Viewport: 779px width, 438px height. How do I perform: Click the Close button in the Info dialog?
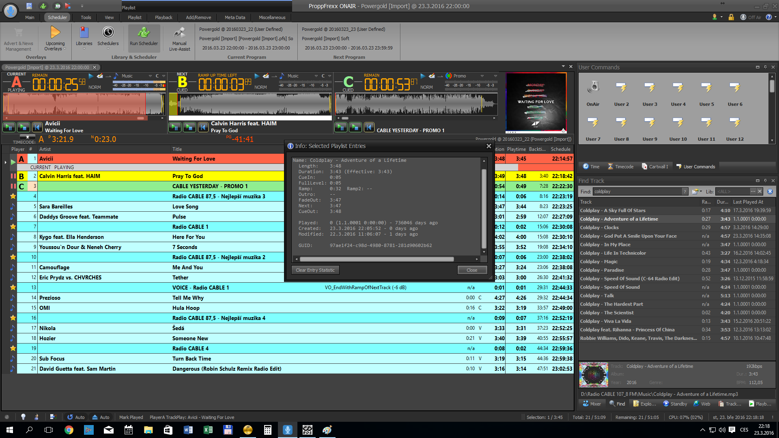pyautogui.click(x=472, y=270)
